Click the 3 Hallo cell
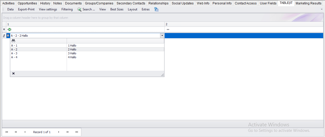This screenshot has height=137, width=325. (x=116, y=53)
